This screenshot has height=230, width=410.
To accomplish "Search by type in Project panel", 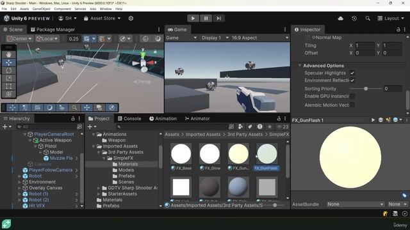I will (240, 126).
